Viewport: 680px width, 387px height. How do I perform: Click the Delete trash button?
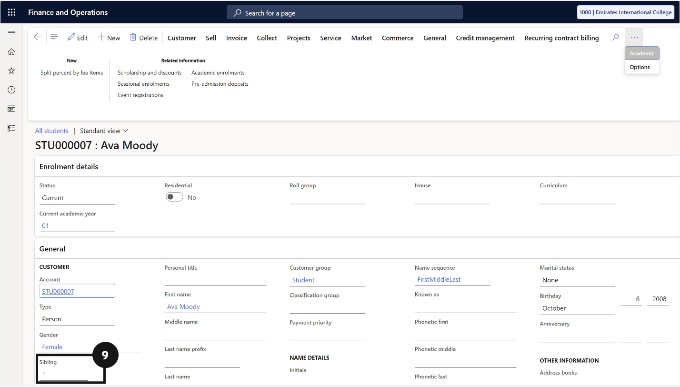(143, 38)
